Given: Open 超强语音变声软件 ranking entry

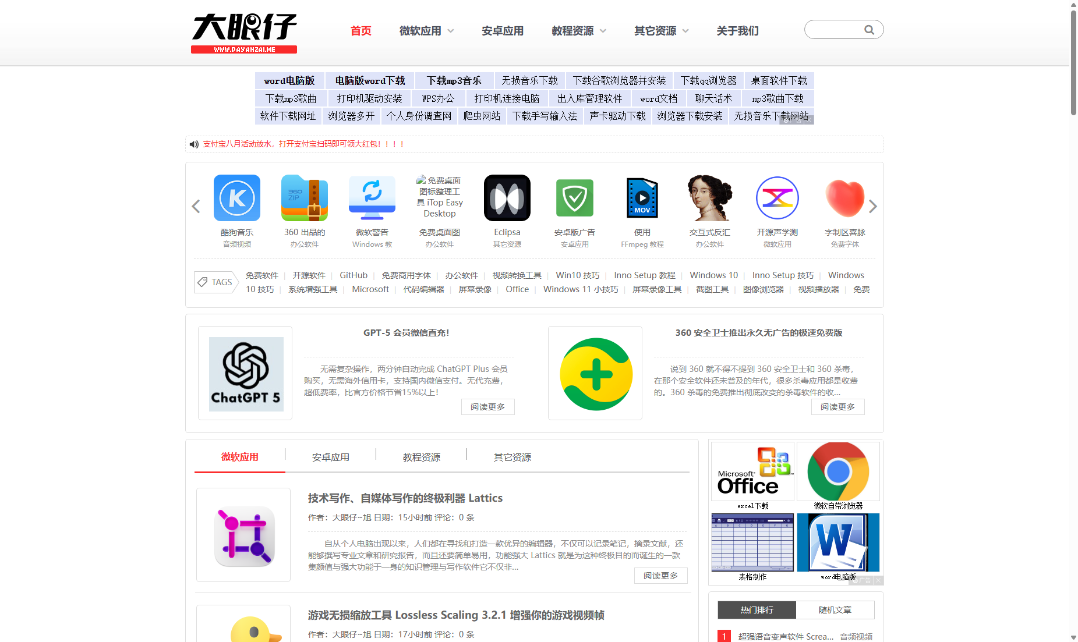Looking at the screenshot, I should 786,637.
